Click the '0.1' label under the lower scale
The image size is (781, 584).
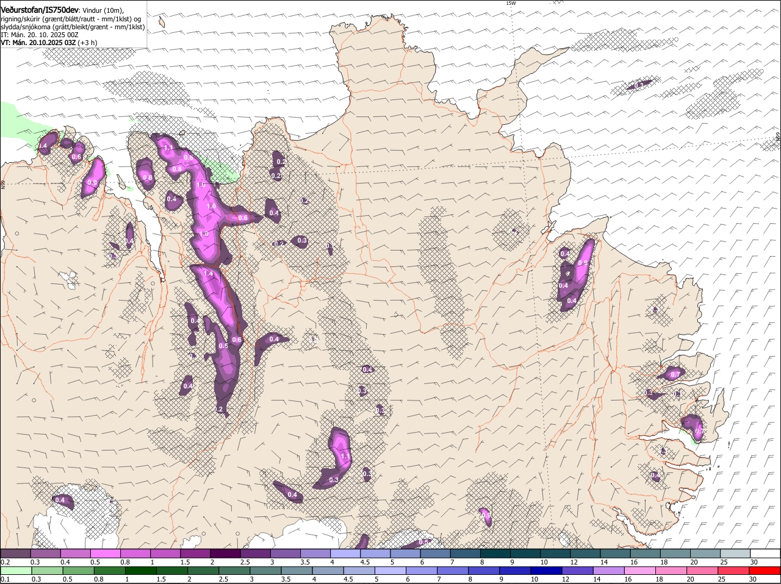point(5,579)
